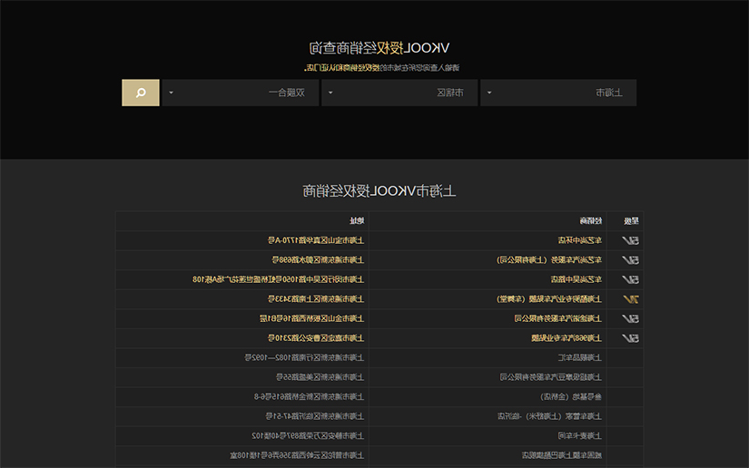This screenshot has height=468, width=749.
Task: Click star badge in 车艺尚中环店 row
Action: click(631, 240)
